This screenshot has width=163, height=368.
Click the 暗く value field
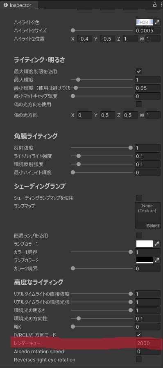pos(147,327)
